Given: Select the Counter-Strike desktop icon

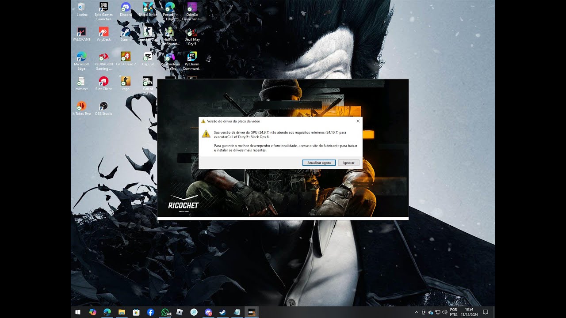Looking at the screenshot, I should [148, 34].
